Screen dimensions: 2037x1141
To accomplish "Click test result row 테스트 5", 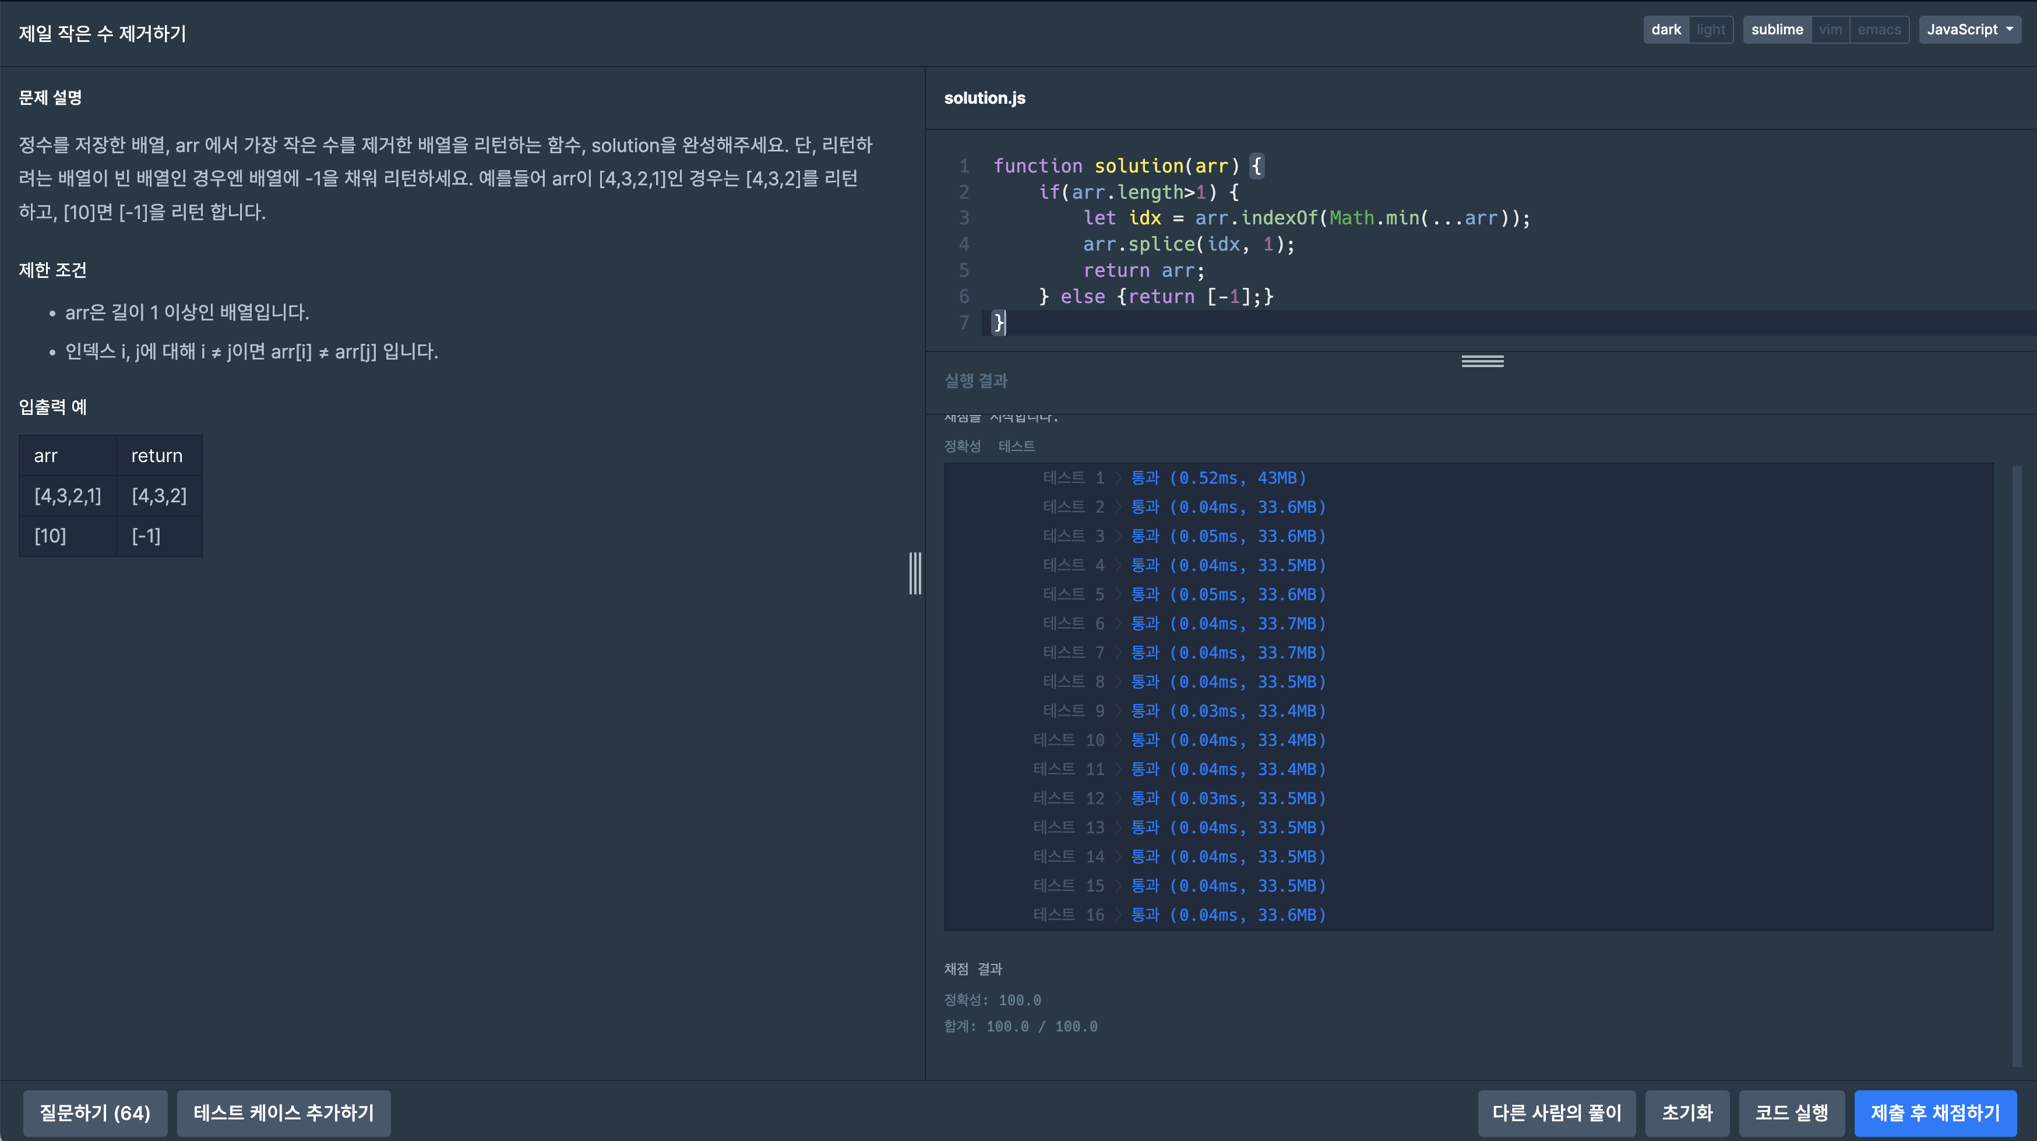I will click(1184, 594).
